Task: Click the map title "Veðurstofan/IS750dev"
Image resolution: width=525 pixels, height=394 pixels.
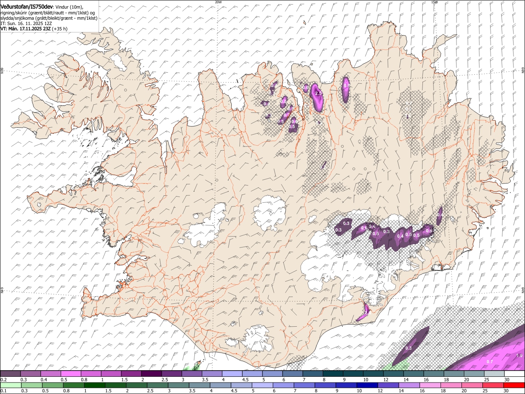Action: 27,7
